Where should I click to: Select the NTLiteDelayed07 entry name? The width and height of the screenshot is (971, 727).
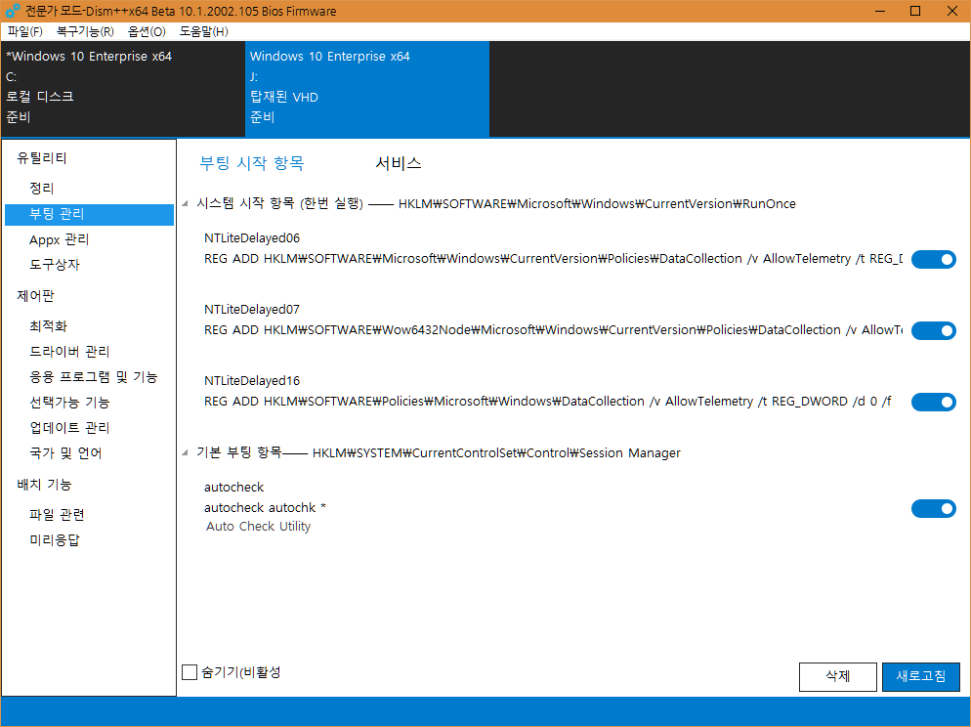click(252, 310)
